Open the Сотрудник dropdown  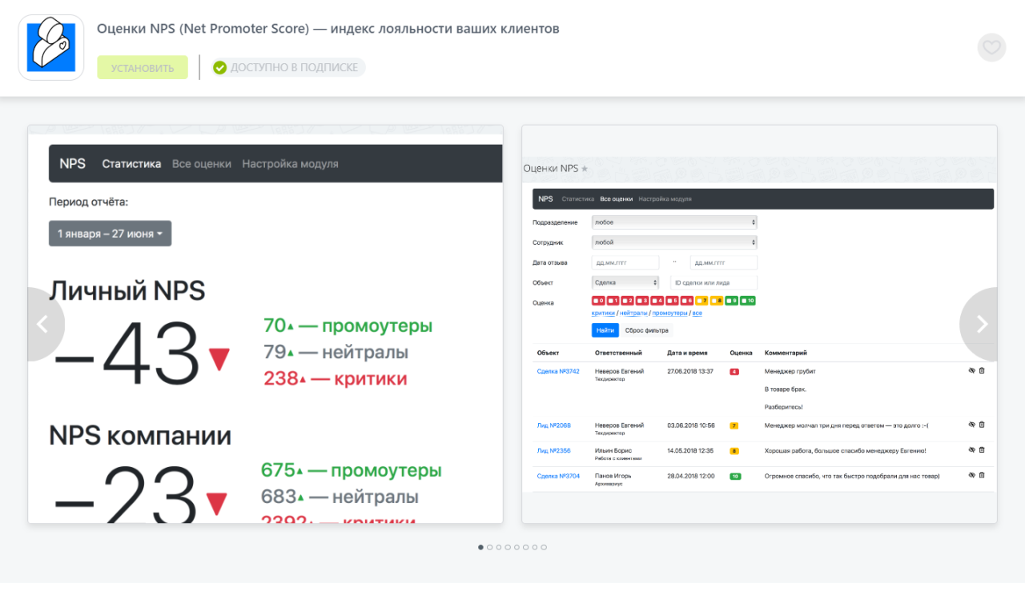pos(674,242)
